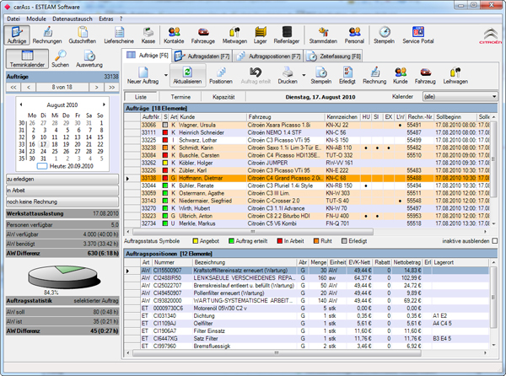
Task: Toggle the 'inaktive ausblenden' checkbox
Action: coord(496,239)
